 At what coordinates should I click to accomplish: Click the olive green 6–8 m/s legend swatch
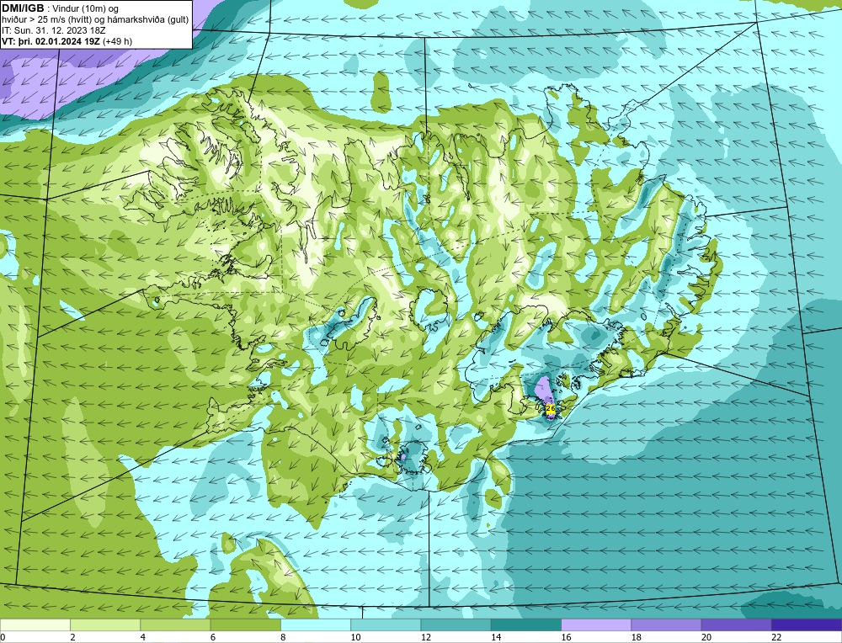[x=245, y=624]
